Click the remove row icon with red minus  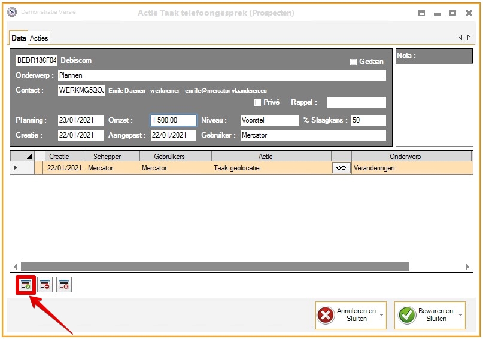(45, 285)
